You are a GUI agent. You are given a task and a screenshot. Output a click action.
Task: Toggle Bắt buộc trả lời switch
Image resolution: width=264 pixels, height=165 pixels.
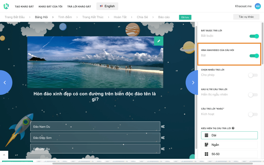[x=254, y=36]
